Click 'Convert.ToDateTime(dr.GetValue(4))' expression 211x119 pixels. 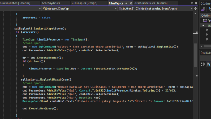point(108,69)
